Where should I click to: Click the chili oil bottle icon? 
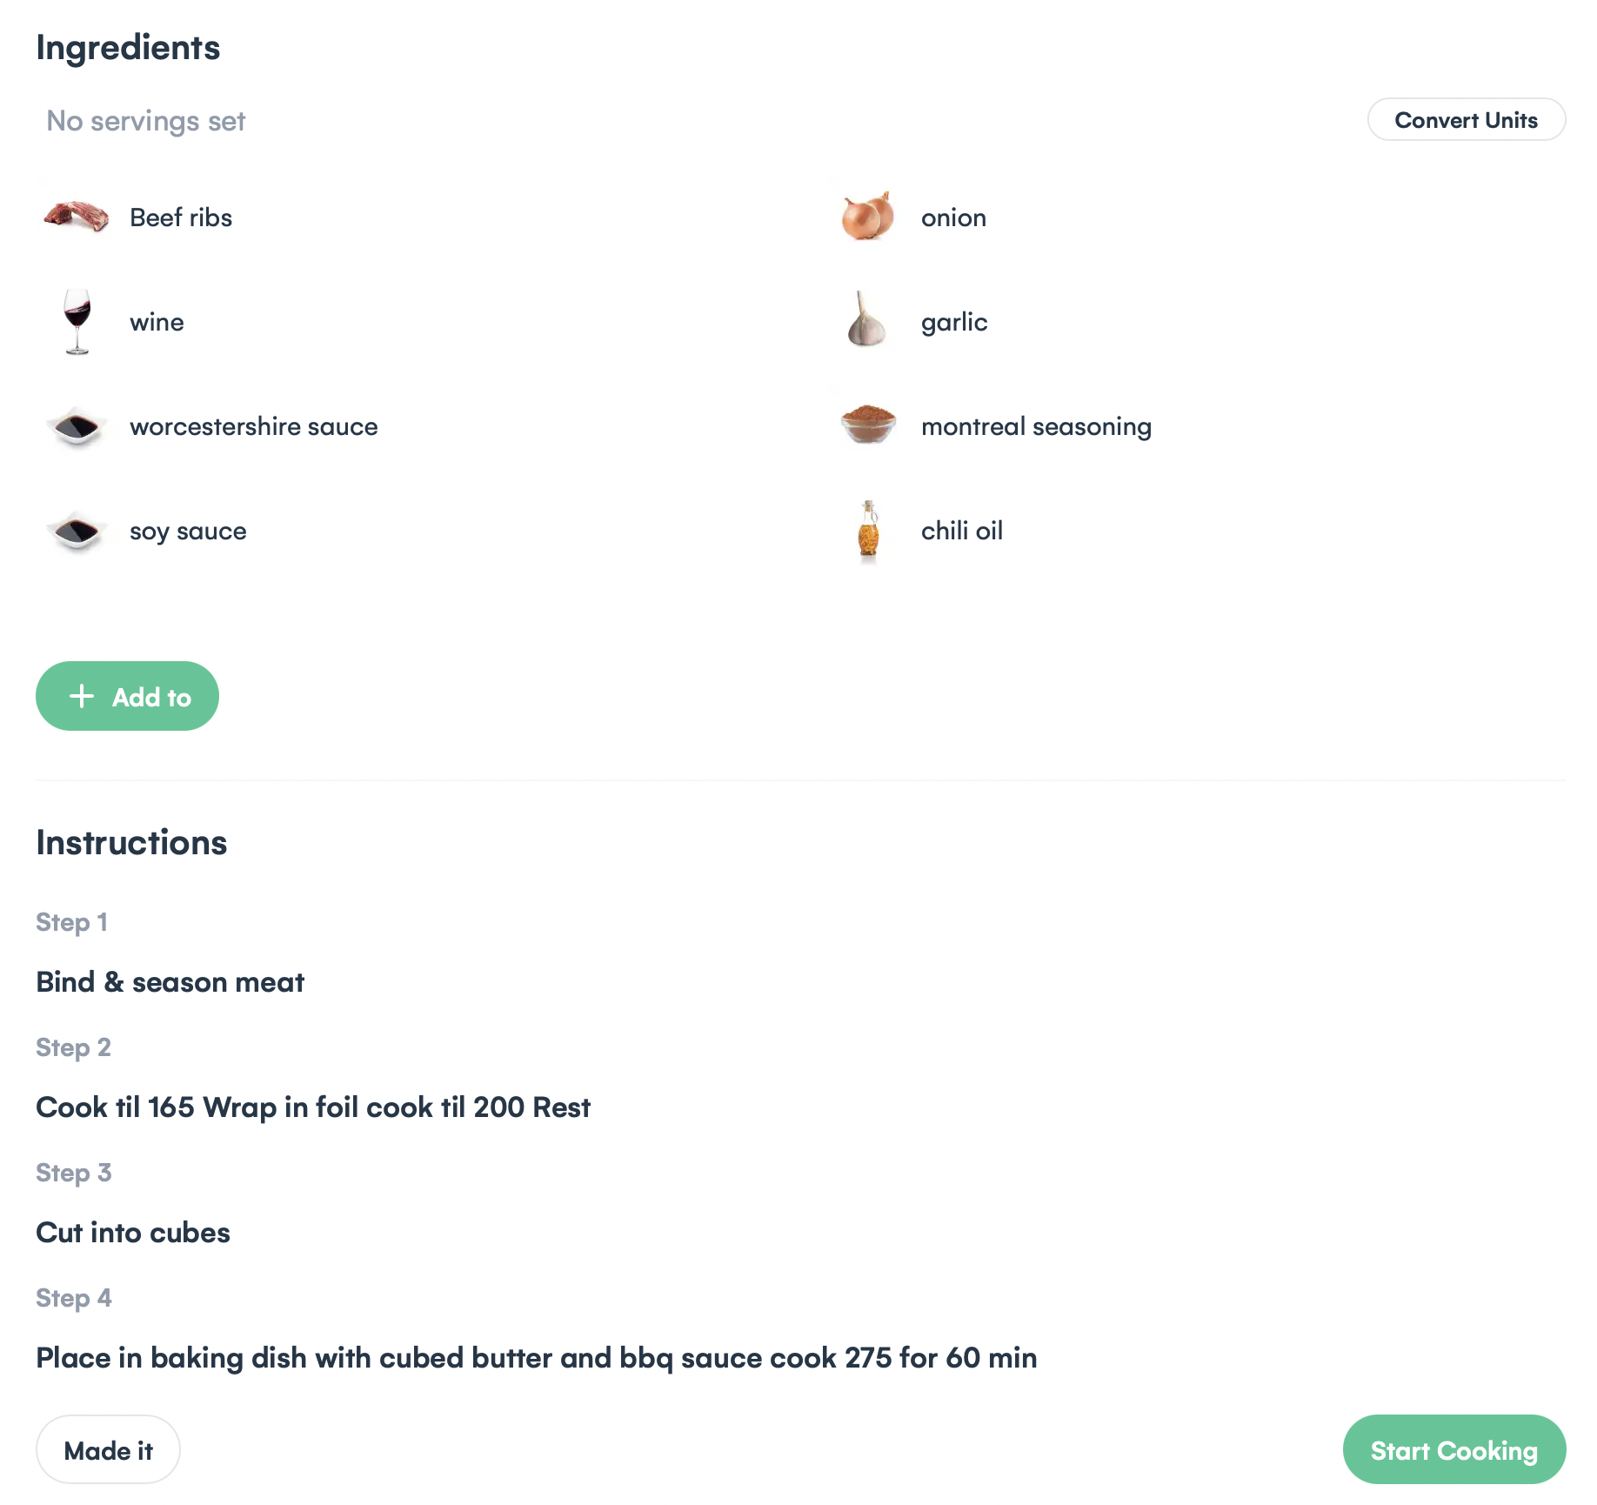pos(868,529)
